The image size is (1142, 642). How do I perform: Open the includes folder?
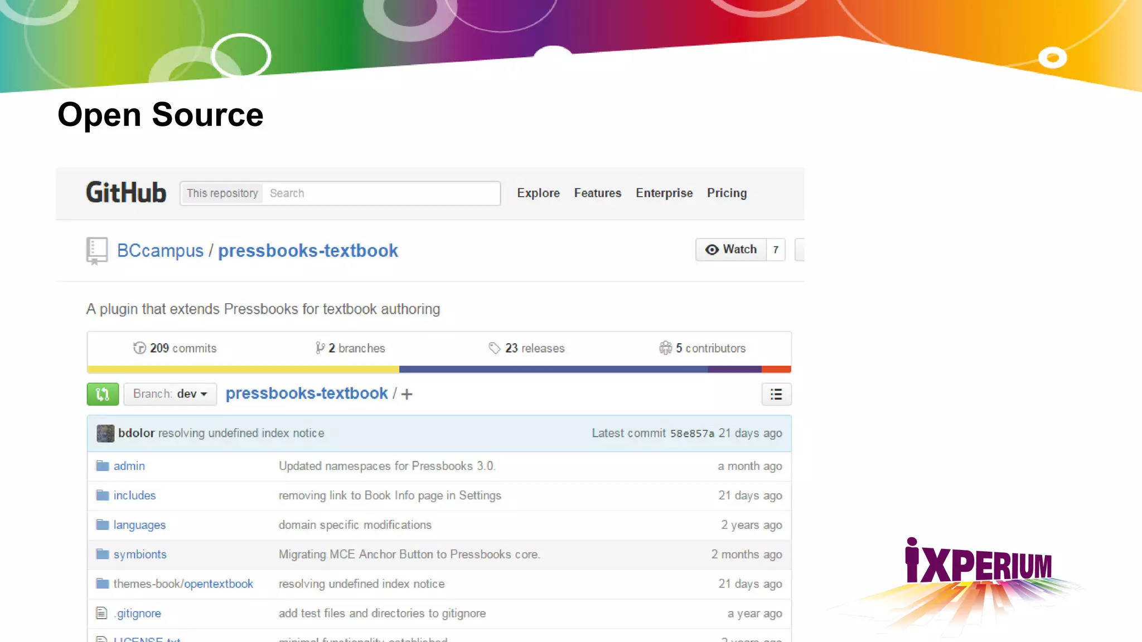click(134, 495)
